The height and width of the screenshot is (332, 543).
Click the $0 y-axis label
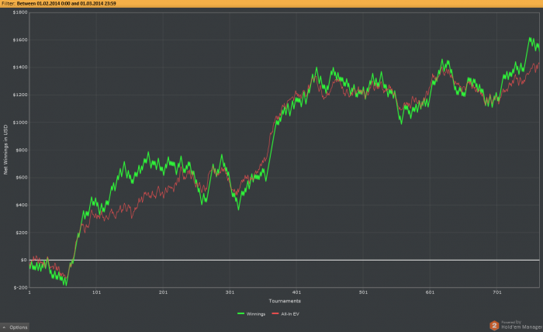coord(23,260)
